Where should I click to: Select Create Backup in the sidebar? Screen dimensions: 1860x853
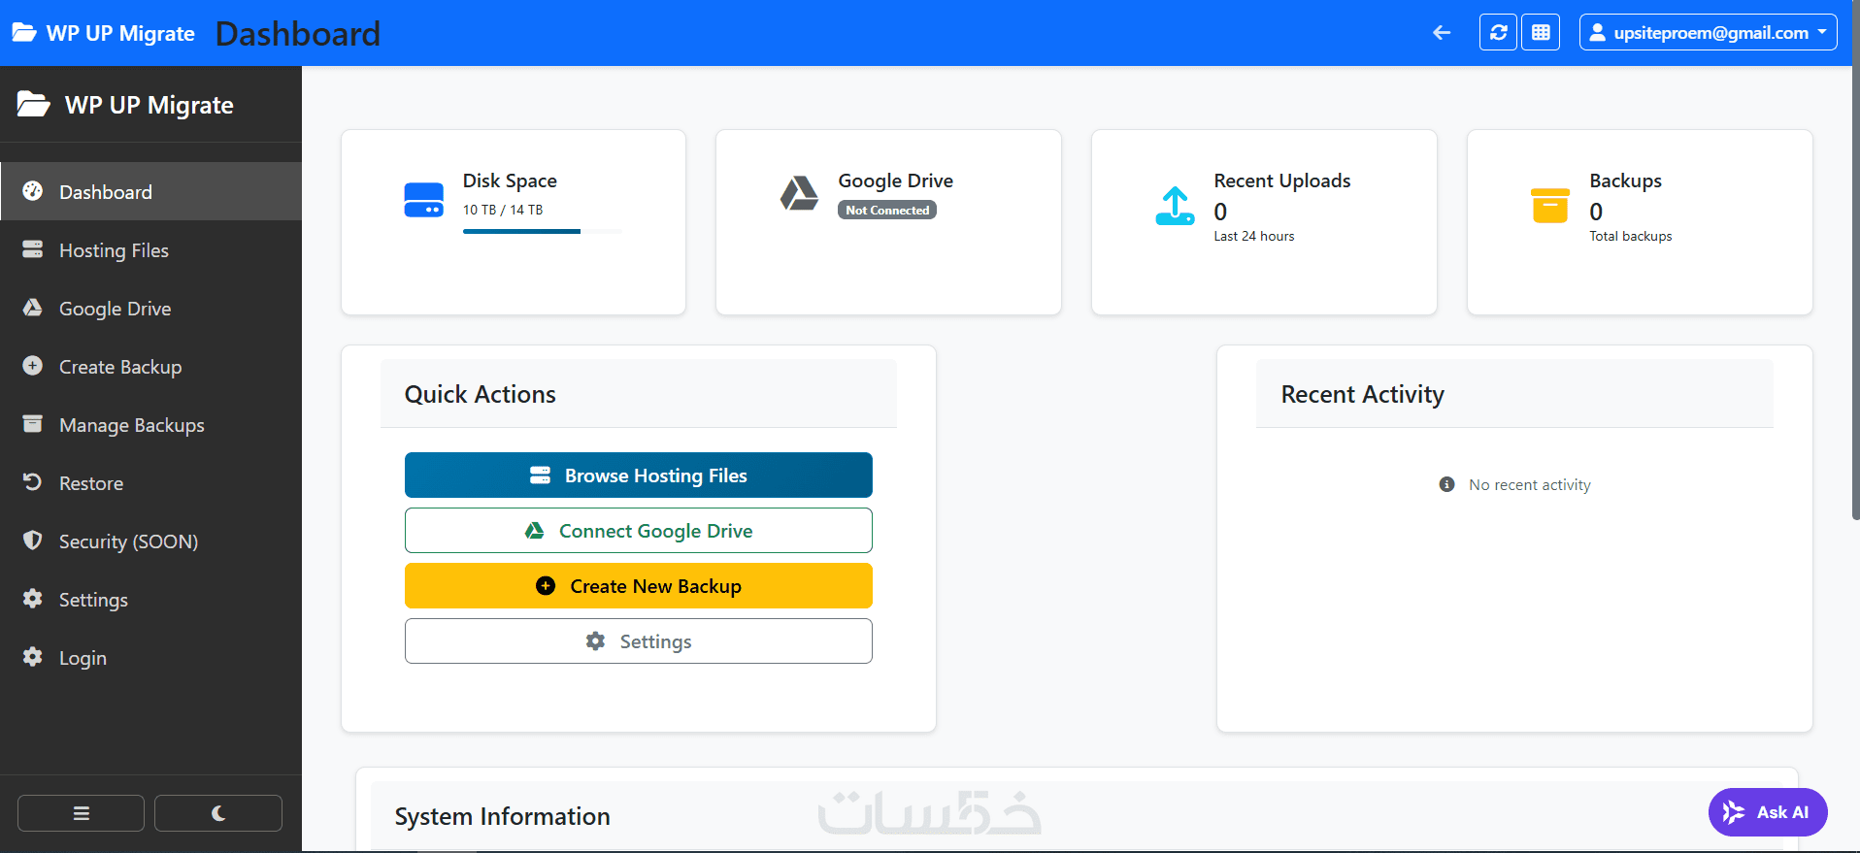pos(150,366)
